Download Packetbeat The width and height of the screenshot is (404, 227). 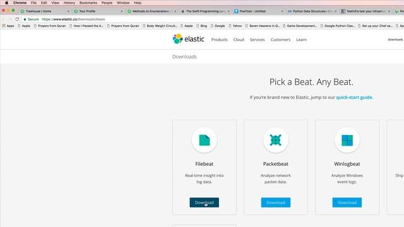(x=276, y=202)
